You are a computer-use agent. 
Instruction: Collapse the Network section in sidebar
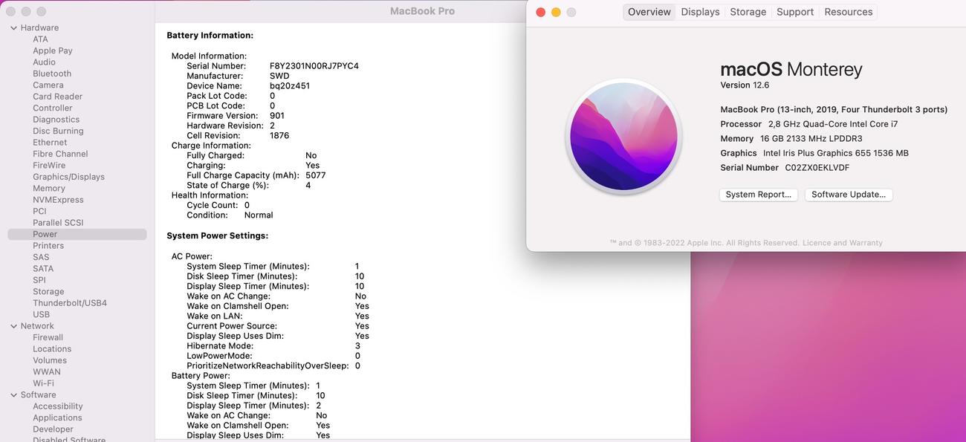tap(13, 326)
